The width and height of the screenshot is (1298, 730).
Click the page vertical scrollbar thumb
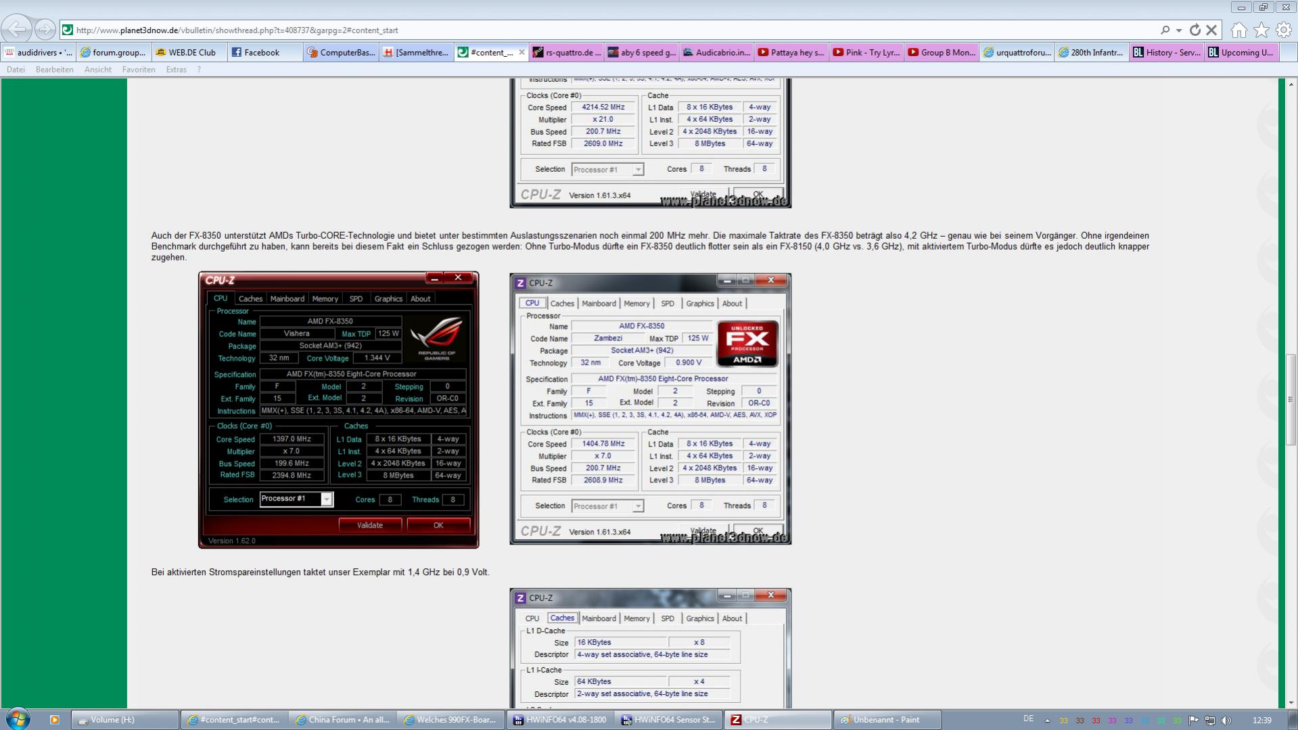[1291, 399]
